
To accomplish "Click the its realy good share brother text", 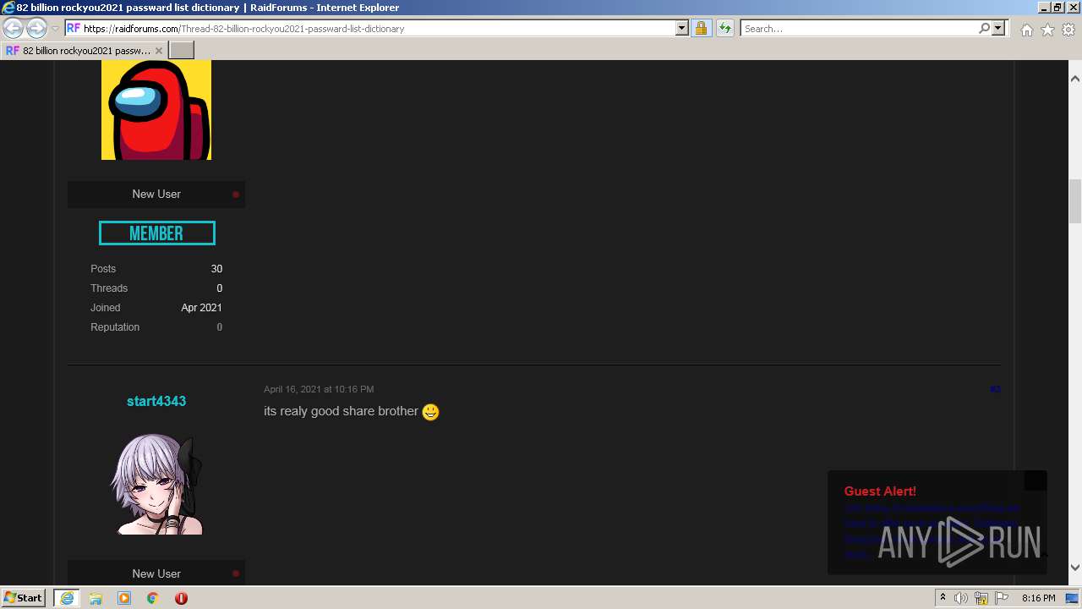I will tap(341, 411).
